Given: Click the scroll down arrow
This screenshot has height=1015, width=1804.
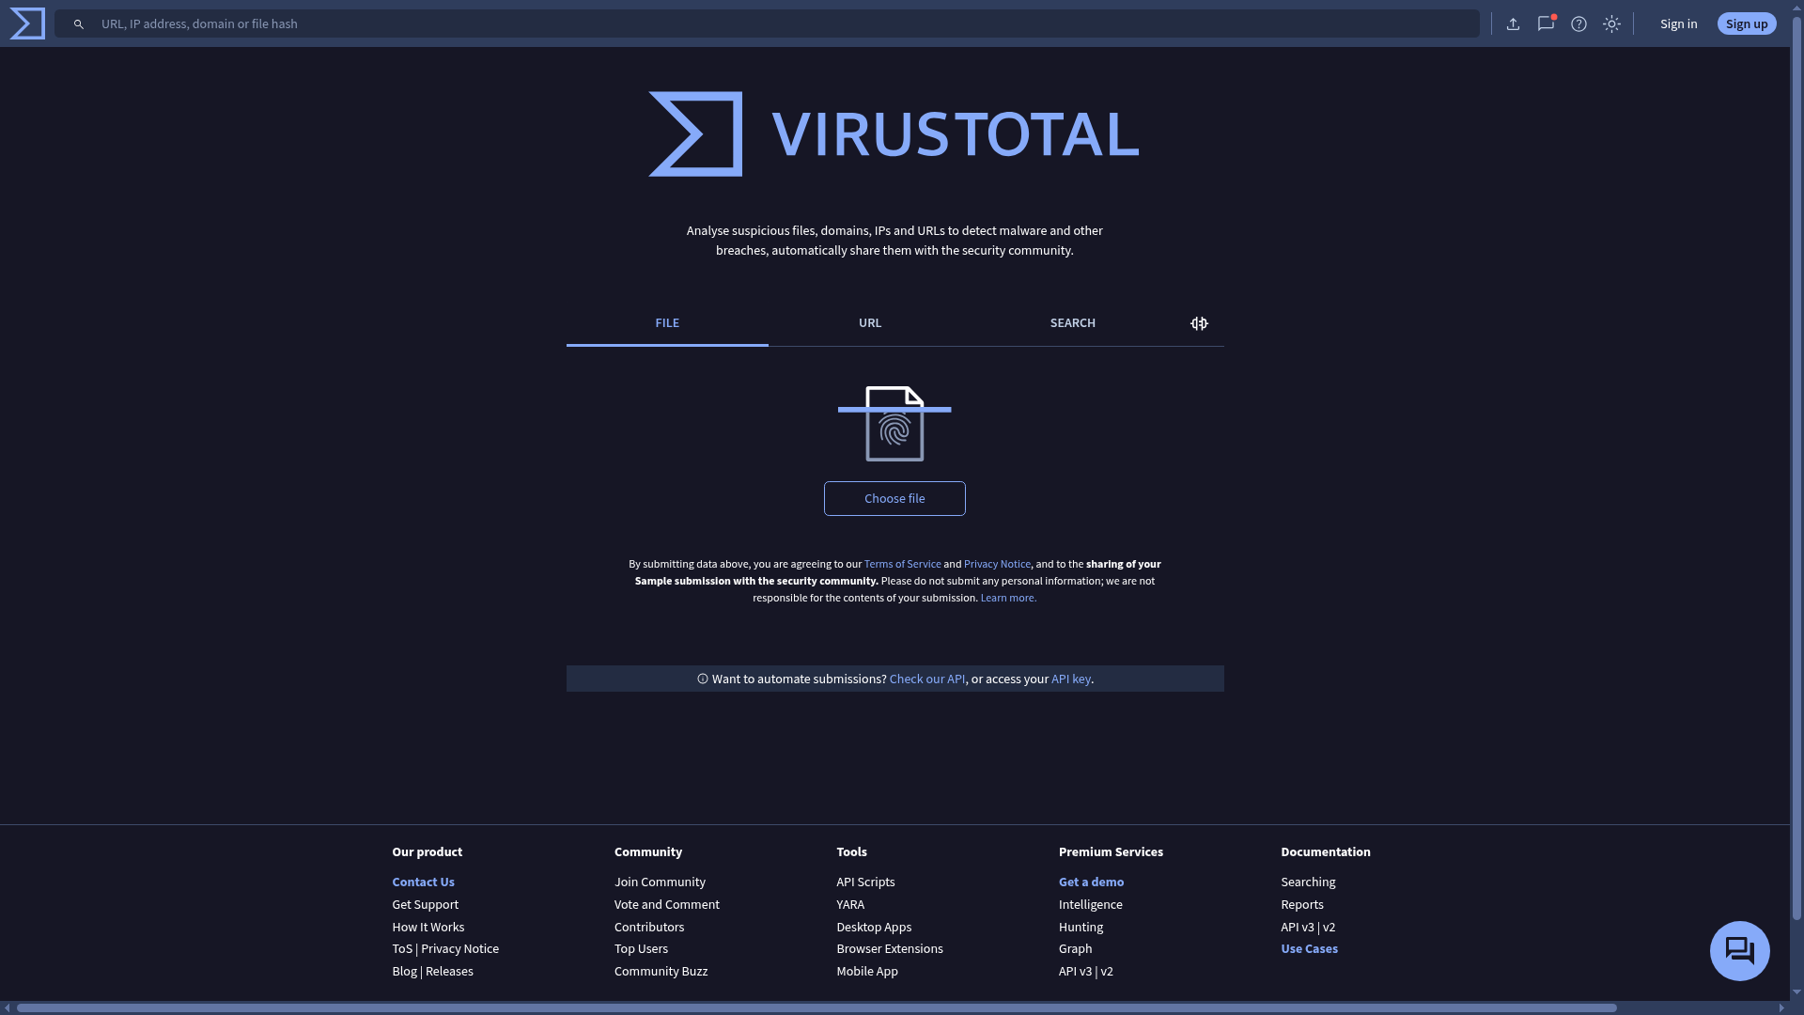Looking at the screenshot, I should [x=1796, y=992].
